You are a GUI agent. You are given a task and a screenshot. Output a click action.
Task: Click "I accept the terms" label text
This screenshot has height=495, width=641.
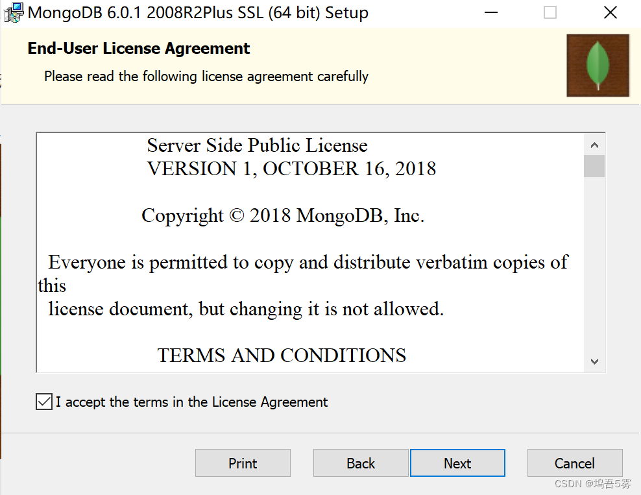pyautogui.click(x=192, y=402)
